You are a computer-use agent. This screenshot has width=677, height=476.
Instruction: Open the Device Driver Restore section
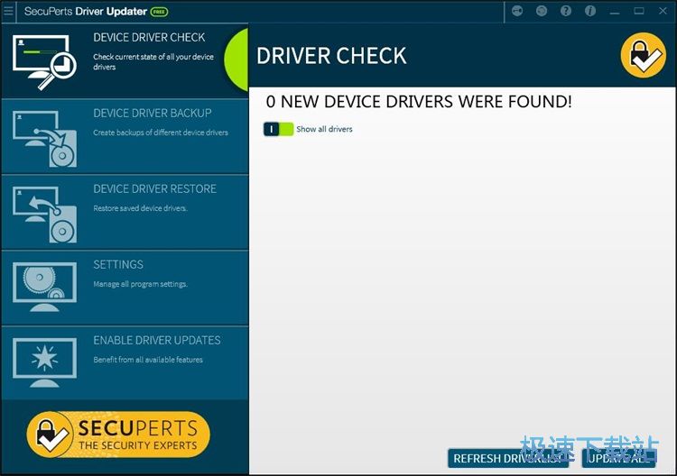(125, 213)
